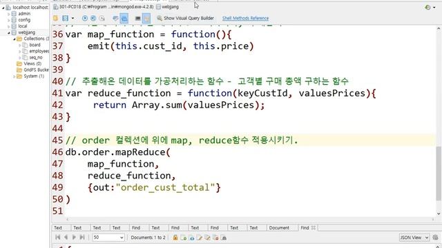
Task: Open the results settings gear icon
Action: coord(436,238)
